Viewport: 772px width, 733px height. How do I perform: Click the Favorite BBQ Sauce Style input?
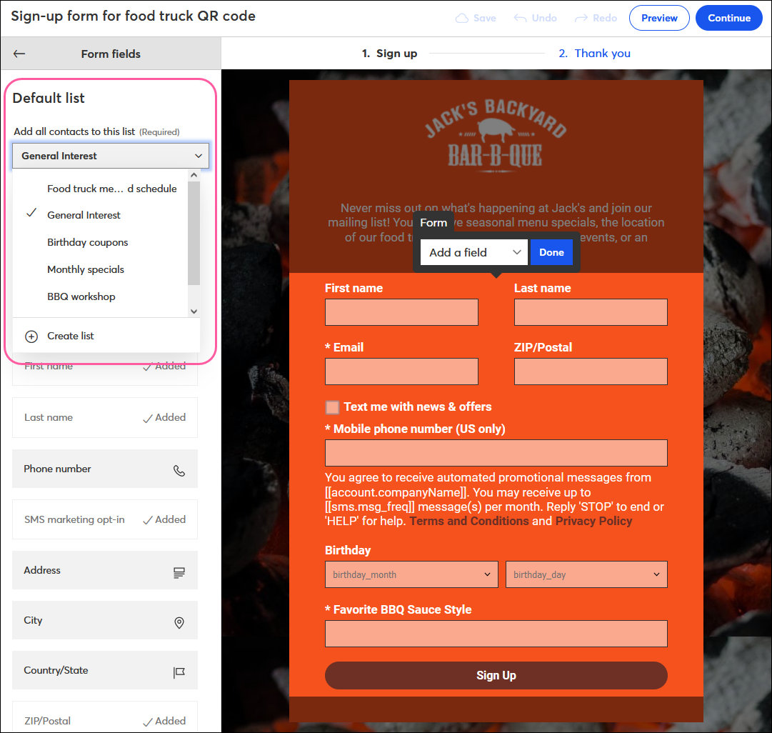coord(496,634)
